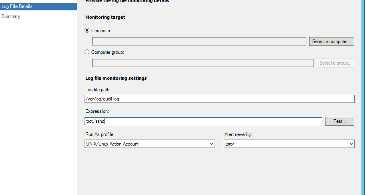
Task: Click the Log file path field
Action: click(x=219, y=99)
